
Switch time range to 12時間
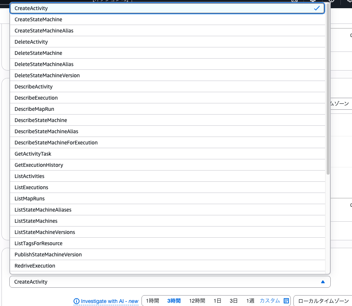[x=197, y=301]
